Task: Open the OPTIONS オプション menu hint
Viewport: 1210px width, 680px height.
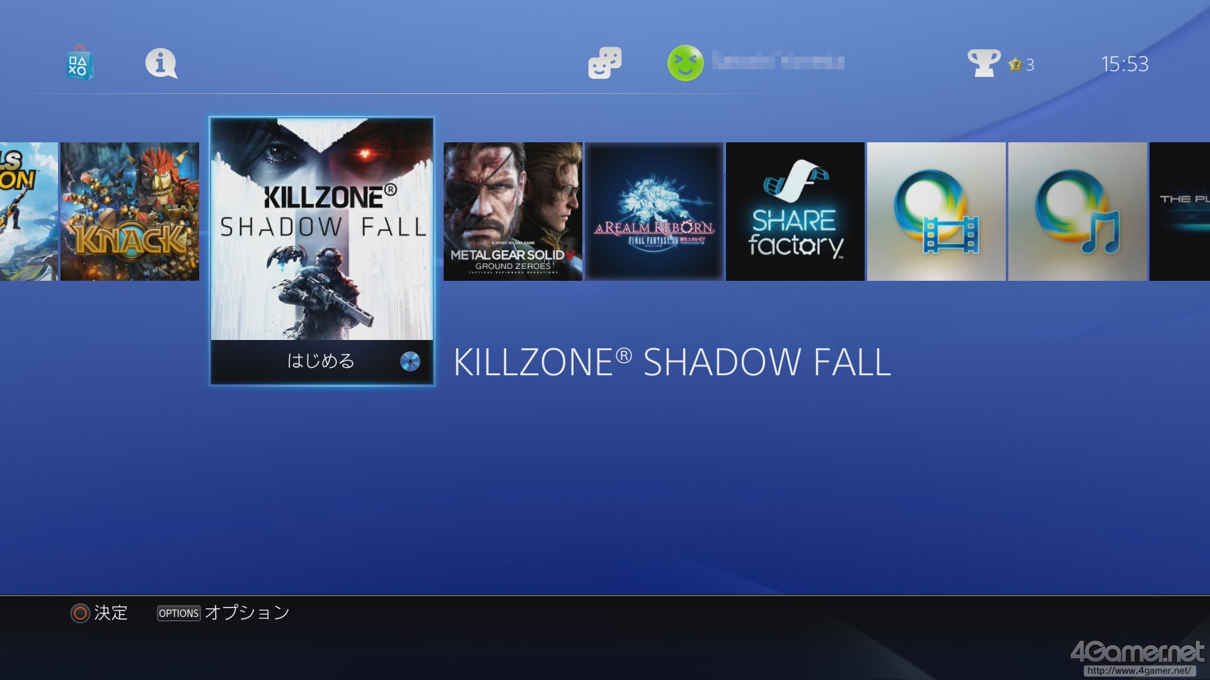Action: coord(224,613)
